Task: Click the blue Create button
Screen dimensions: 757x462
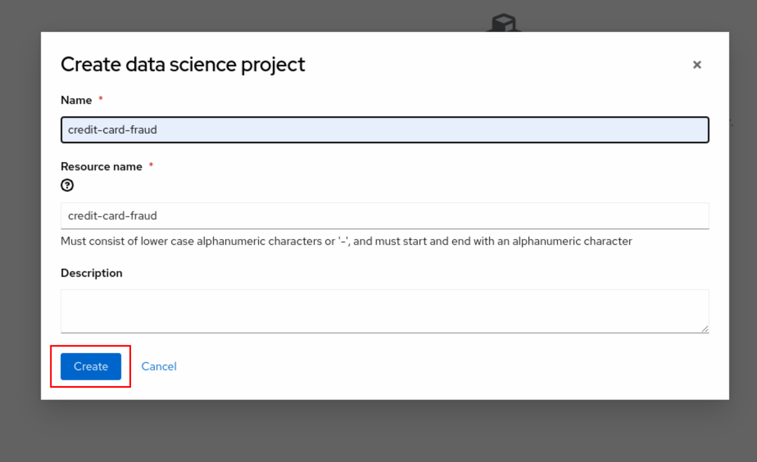Action: pyautogui.click(x=91, y=366)
